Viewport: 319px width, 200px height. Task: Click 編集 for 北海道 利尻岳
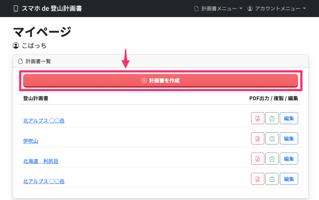[x=289, y=159]
